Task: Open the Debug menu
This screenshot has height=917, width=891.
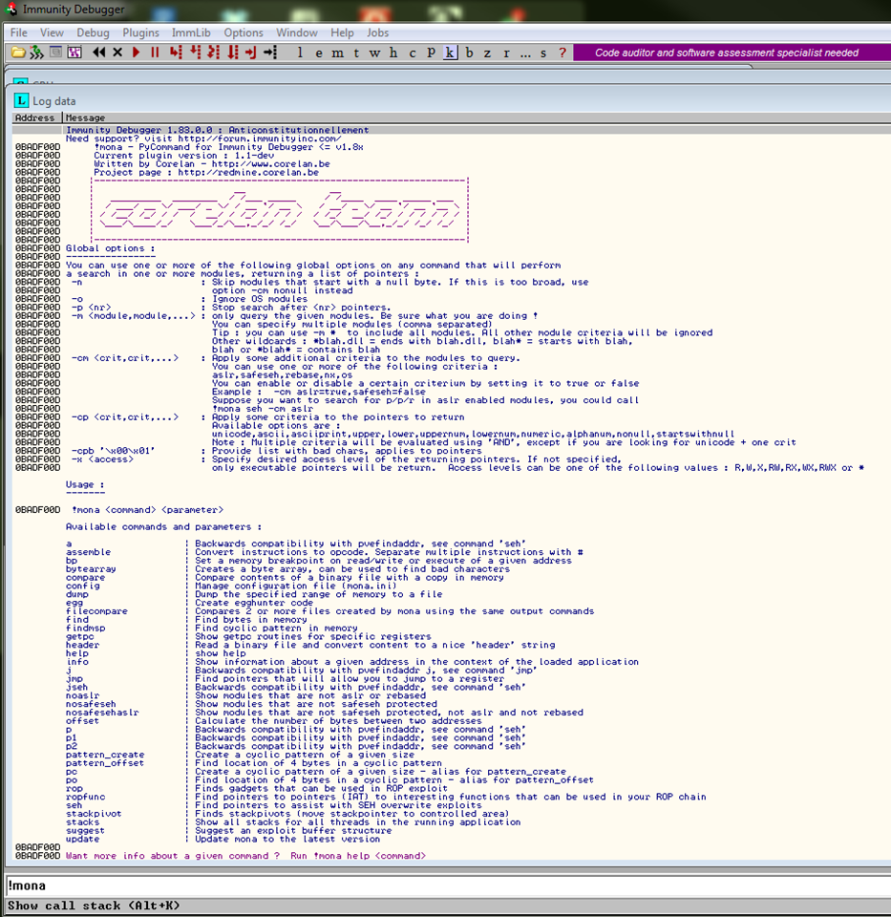Action: (x=93, y=32)
